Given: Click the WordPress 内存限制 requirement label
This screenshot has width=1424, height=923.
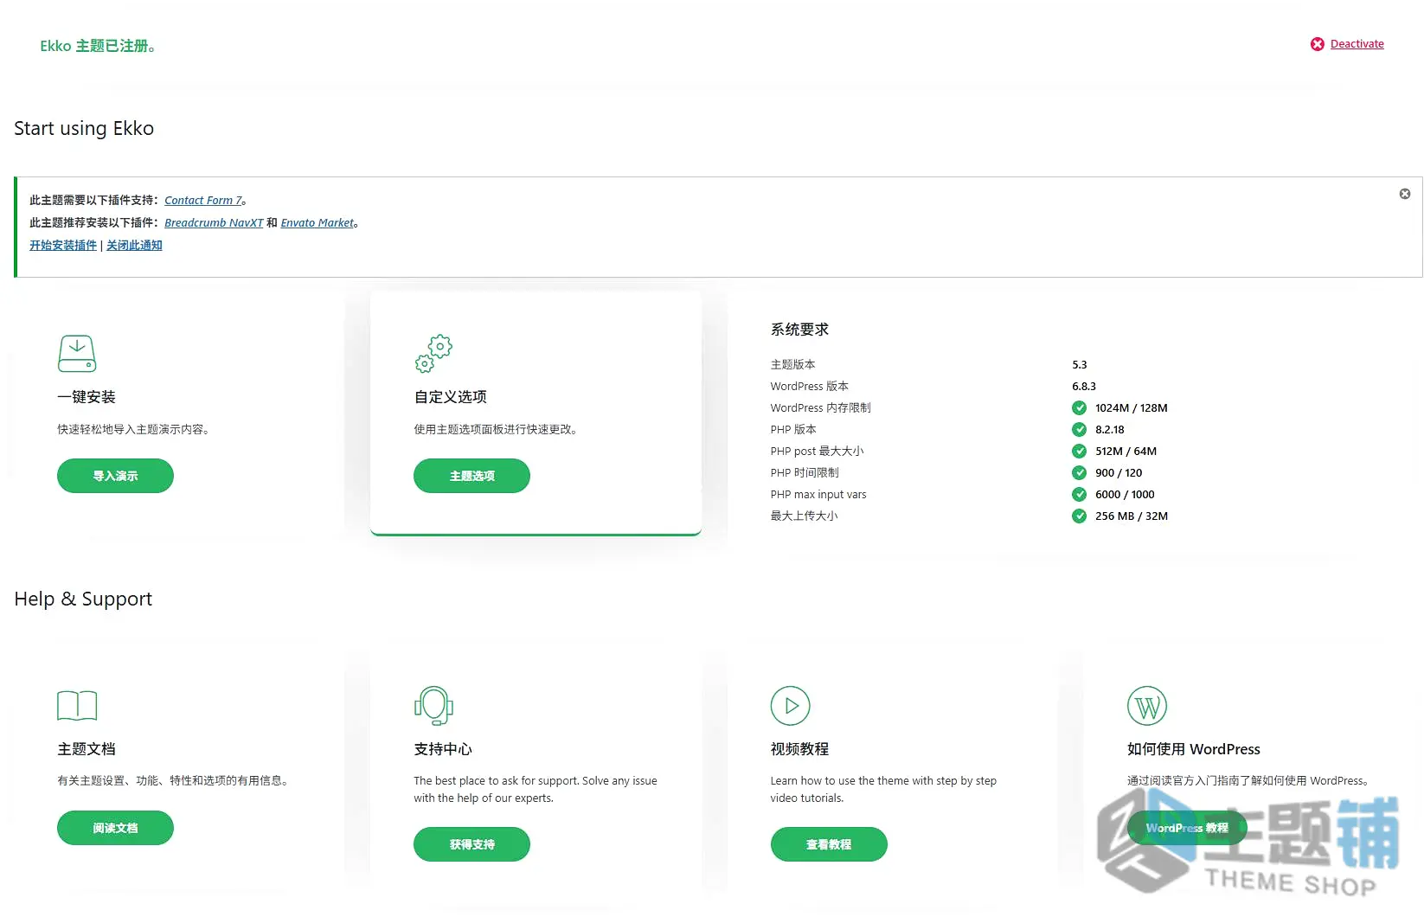Looking at the screenshot, I should (x=820, y=408).
